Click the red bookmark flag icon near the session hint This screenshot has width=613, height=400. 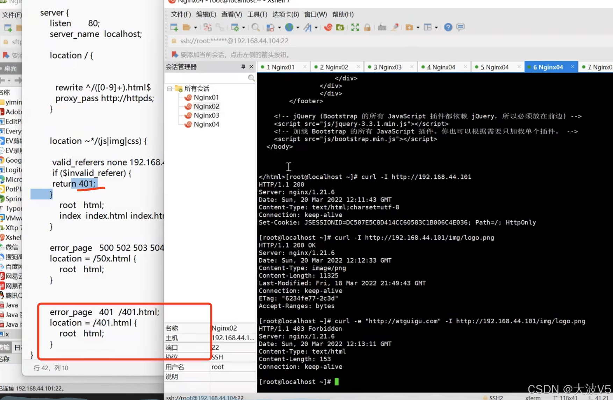coord(175,54)
